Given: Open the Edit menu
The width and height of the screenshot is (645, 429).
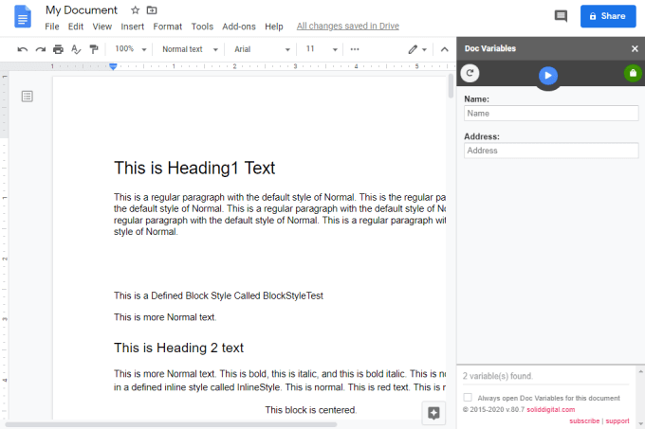Looking at the screenshot, I should coord(76,27).
